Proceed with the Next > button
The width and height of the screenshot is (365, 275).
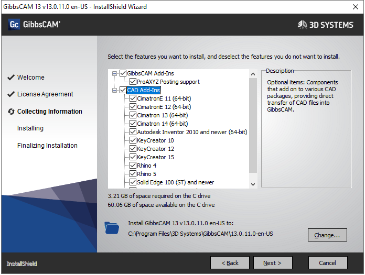tap(273, 263)
